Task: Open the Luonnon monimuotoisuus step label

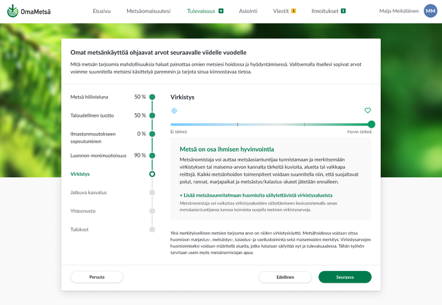Action: pyautogui.click(x=98, y=155)
